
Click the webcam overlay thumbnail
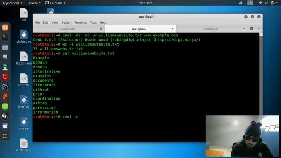pos(242,136)
